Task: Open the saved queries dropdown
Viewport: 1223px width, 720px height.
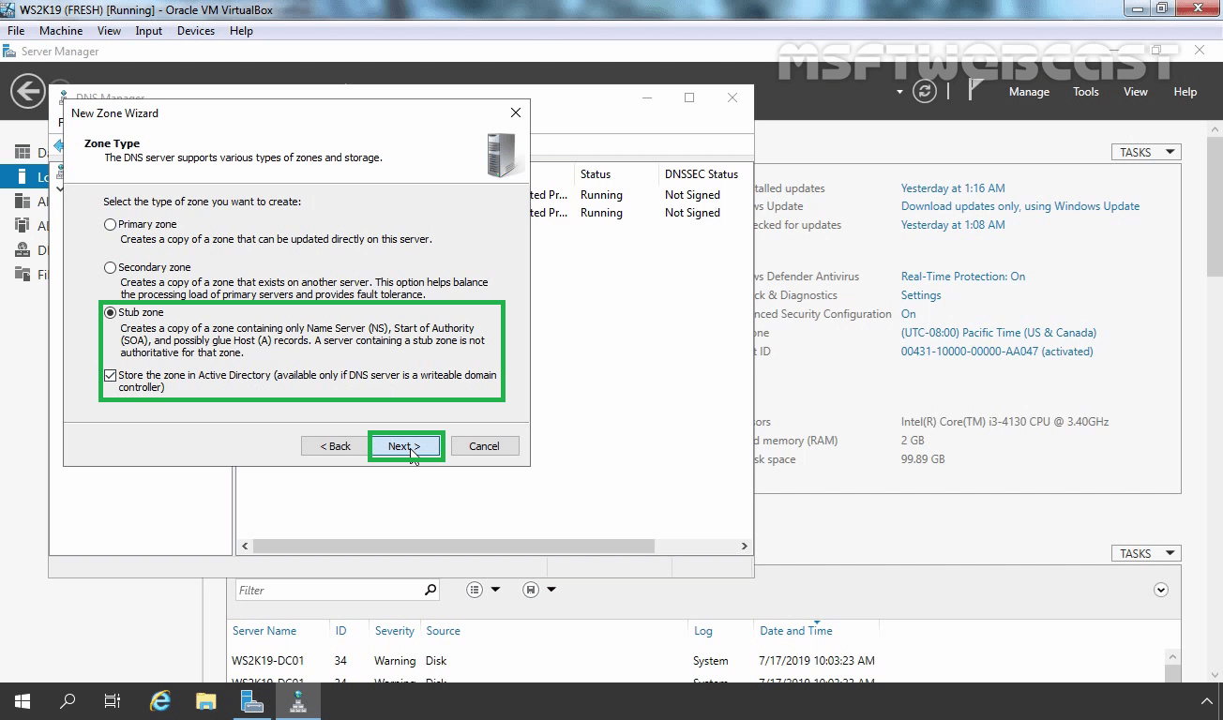Action: 539,590
